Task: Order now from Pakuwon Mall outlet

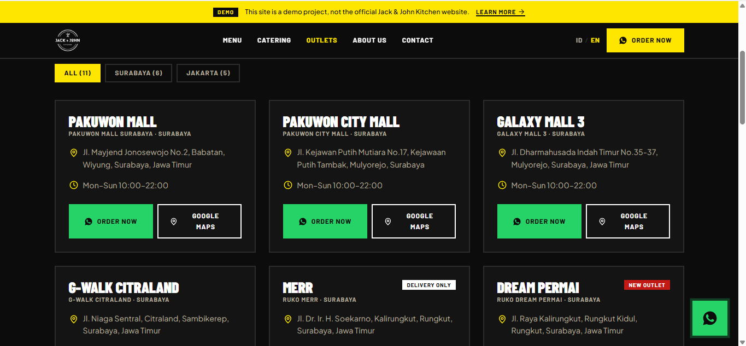Action: pyautogui.click(x=111, y=222)
